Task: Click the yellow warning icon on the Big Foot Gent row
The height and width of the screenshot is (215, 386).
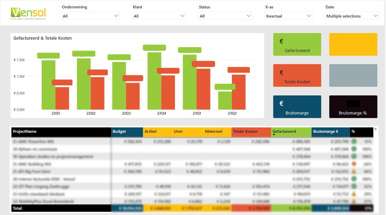Action: (x=354, y=171)
